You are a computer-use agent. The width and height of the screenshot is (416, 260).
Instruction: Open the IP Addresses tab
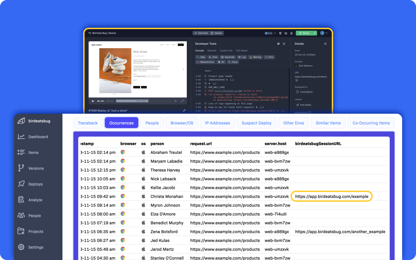point(217,122)
